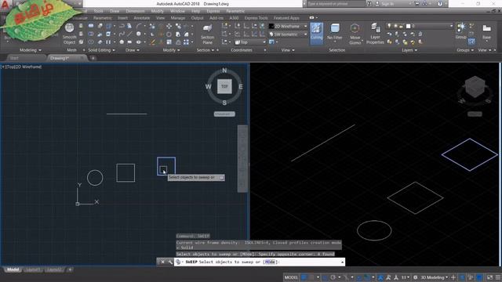Open the Autodesk App Store cart icon
The width and height of the screenshot is (502, 282).
point(417,4)
